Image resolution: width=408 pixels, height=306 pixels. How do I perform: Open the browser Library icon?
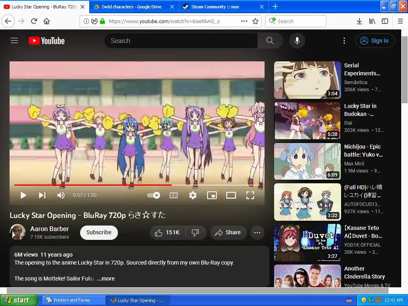(372, 21)
